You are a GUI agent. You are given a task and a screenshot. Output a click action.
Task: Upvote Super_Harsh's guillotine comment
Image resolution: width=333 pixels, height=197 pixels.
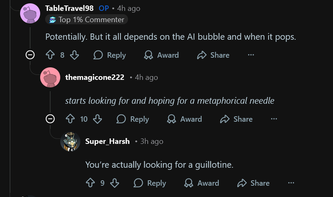click(x=90, y=183)
